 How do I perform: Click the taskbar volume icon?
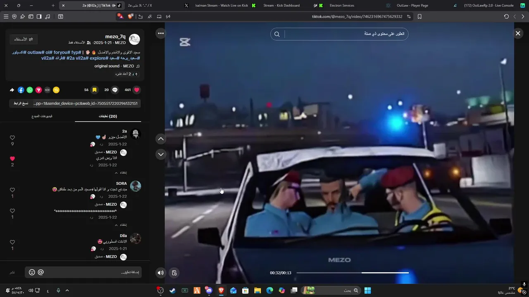coord(31,290)
